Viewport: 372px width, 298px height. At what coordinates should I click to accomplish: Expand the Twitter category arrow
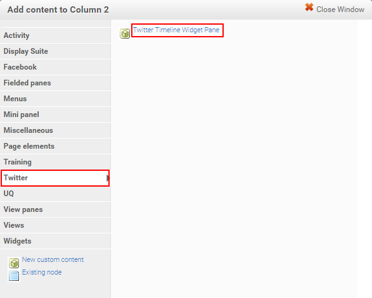click(x=108, y=178)
